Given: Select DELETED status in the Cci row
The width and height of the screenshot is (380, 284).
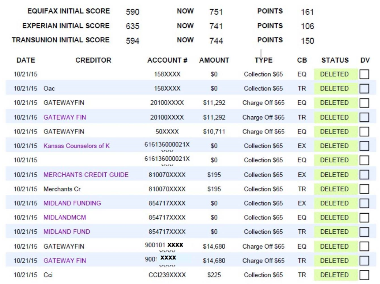Looking at the screenshot, I should [334, 275].
